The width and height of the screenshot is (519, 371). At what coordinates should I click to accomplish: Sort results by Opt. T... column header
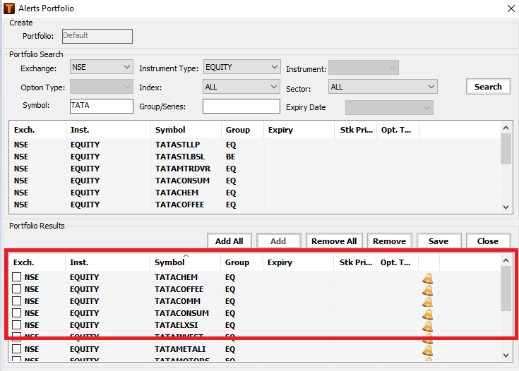[x=397, y=262]
